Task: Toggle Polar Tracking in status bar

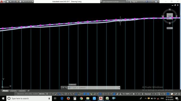Action: pyautogui.click(x=66, y=94)
